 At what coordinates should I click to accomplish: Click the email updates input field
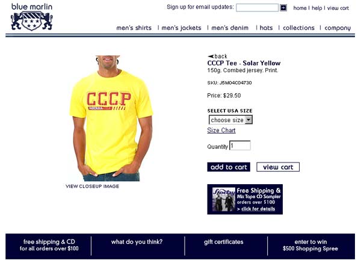[x=257, y=8]
